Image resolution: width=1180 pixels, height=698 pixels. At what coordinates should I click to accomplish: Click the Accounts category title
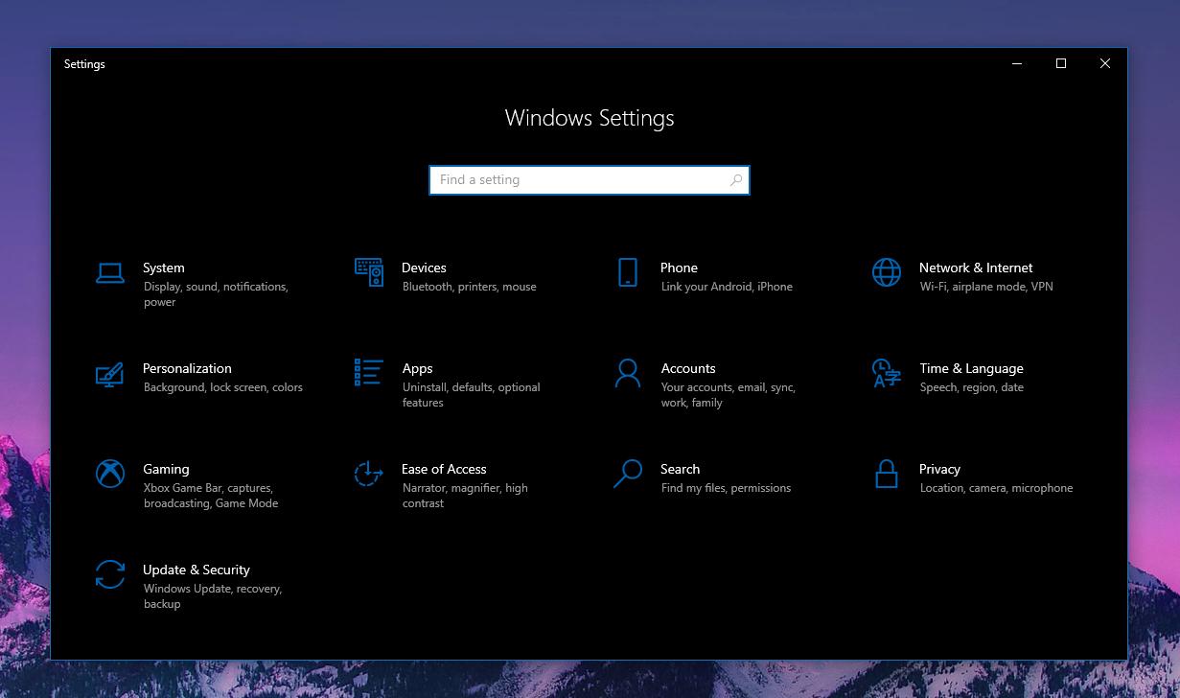(x=688, y=368)
